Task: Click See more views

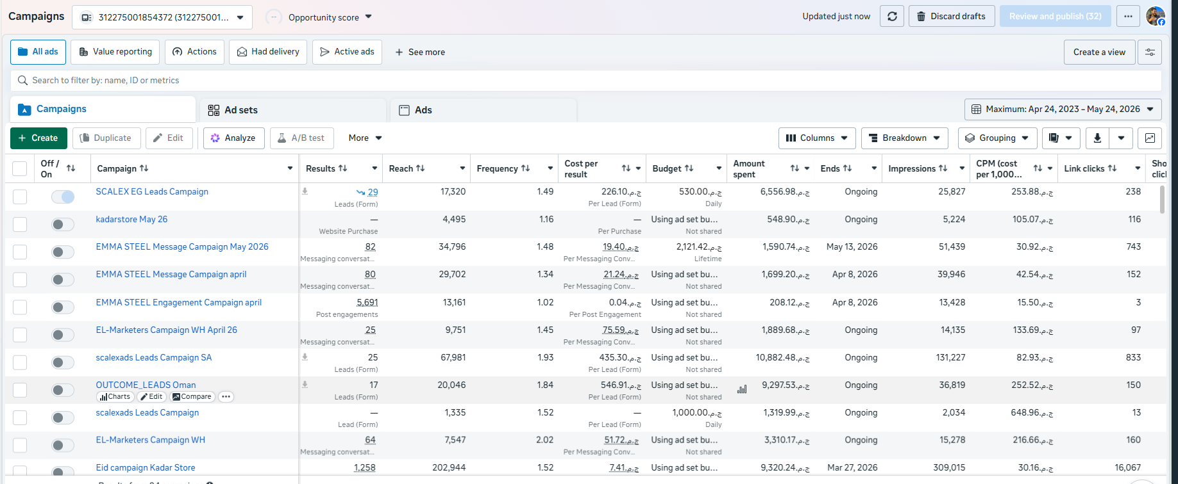Action: (x=419, y=52)
